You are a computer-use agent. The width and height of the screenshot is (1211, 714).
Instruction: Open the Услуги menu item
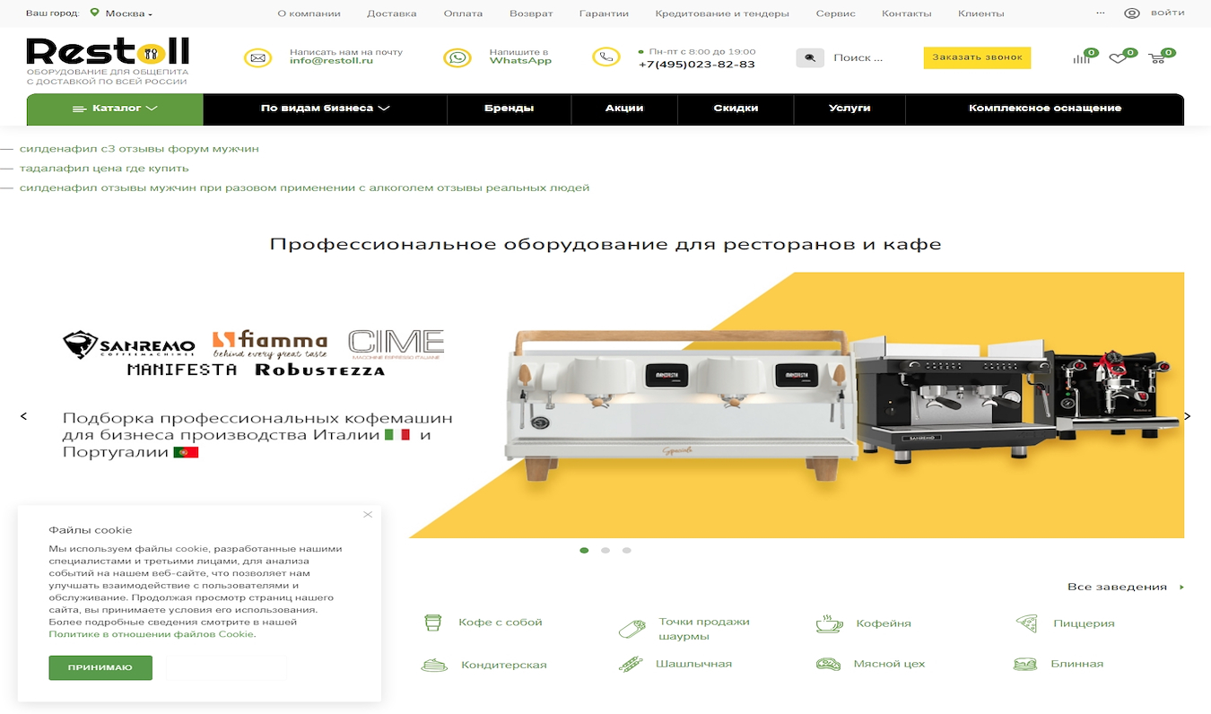(x=849, y=109)
